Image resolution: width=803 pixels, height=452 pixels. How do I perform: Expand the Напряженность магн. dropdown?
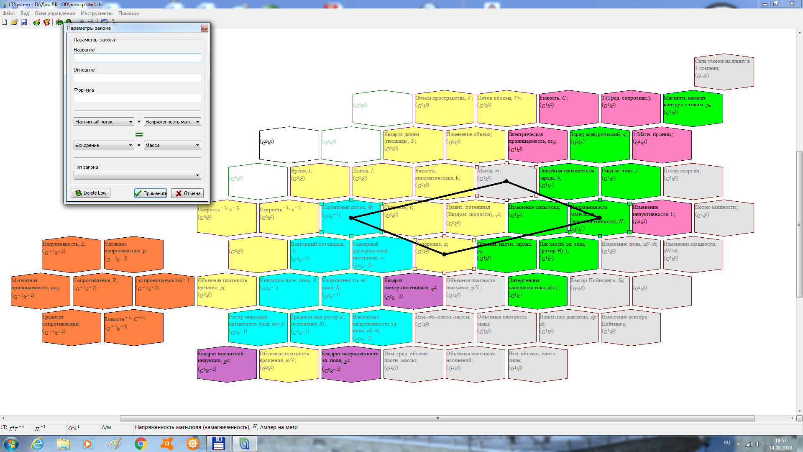tap(197, 122)
